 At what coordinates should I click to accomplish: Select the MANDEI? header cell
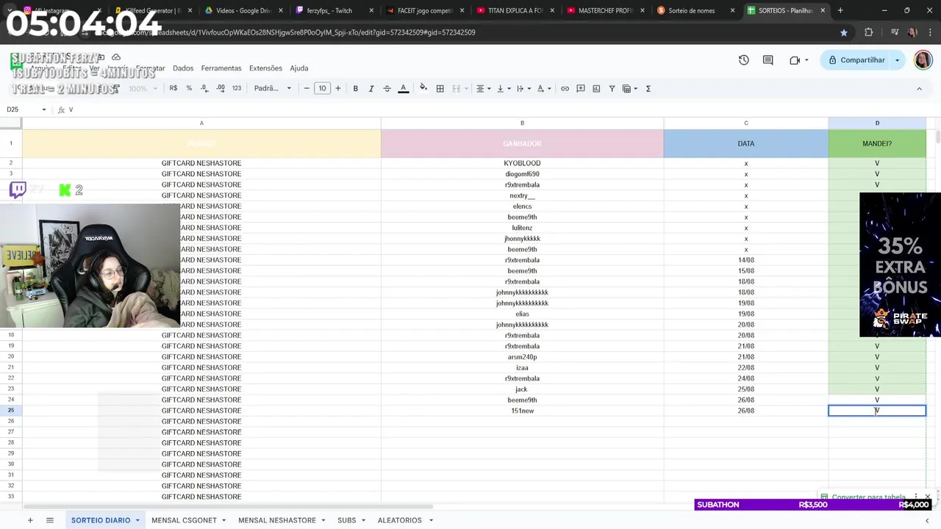[x=877, y=143]
